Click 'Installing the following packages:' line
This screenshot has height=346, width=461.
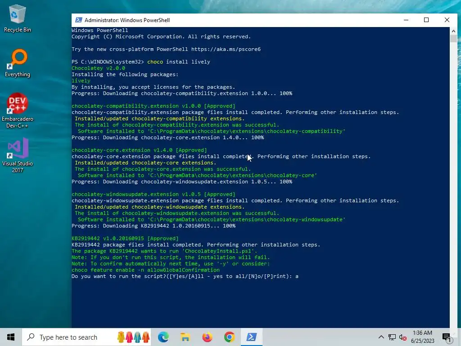(125, 74)
